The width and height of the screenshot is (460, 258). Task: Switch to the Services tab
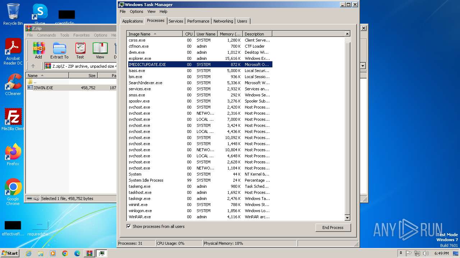pos(176,21)
